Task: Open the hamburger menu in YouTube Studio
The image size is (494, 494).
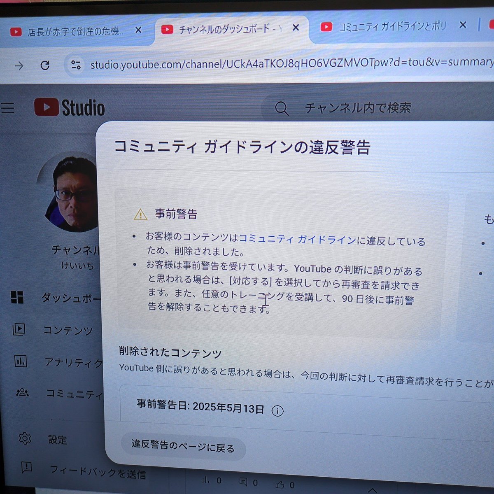Action: click(x=7, y=108)
